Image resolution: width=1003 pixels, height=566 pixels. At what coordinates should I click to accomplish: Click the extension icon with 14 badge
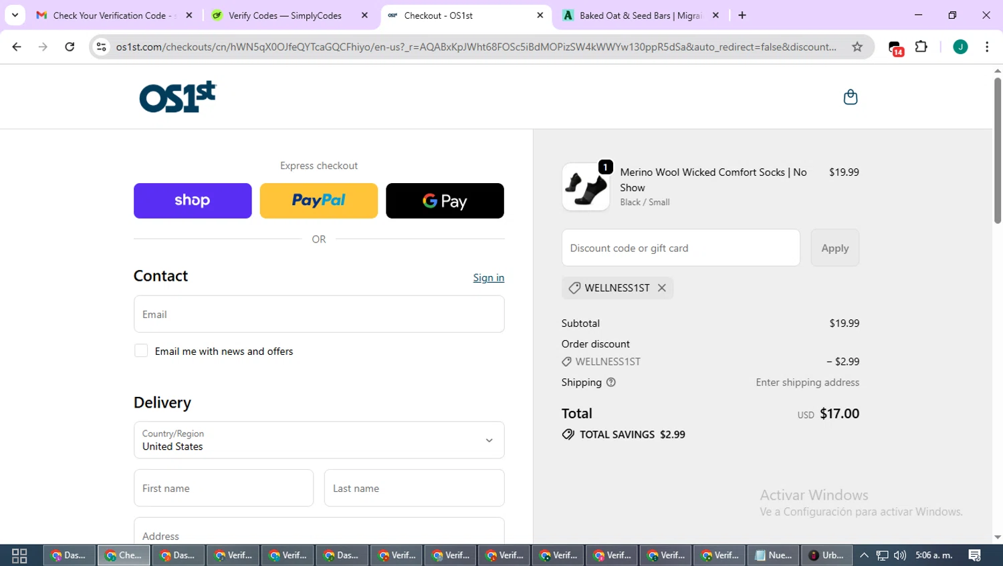tap(895, 47)
